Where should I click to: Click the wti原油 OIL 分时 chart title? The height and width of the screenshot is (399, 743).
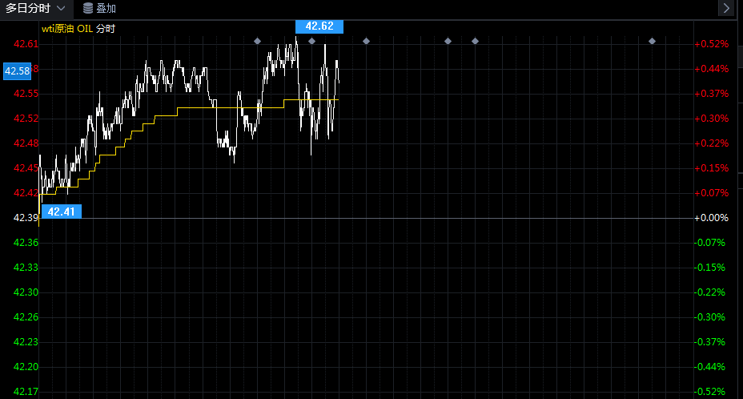78,29
